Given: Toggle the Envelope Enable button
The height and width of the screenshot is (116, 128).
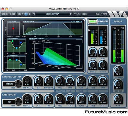Looking at the screenshot, I should click(93, 21).
